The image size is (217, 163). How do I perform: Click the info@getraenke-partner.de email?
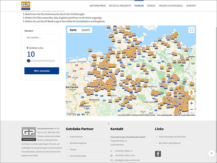tap(127, 160)
